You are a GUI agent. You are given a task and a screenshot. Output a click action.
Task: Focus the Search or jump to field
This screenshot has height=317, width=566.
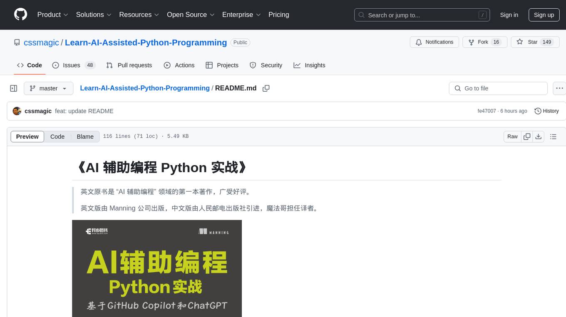pos(422,15)
